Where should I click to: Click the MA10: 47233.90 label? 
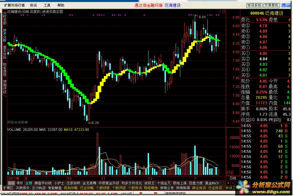[x=76, y=129]
